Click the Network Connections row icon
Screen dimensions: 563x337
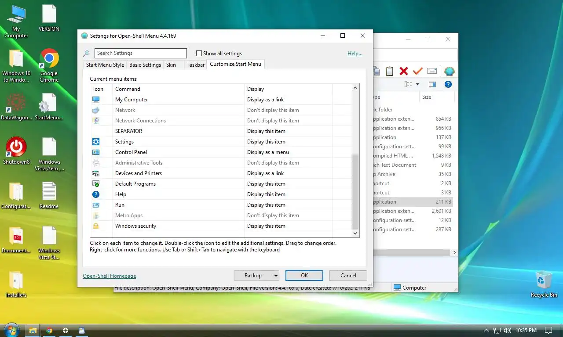coord(96,121)
